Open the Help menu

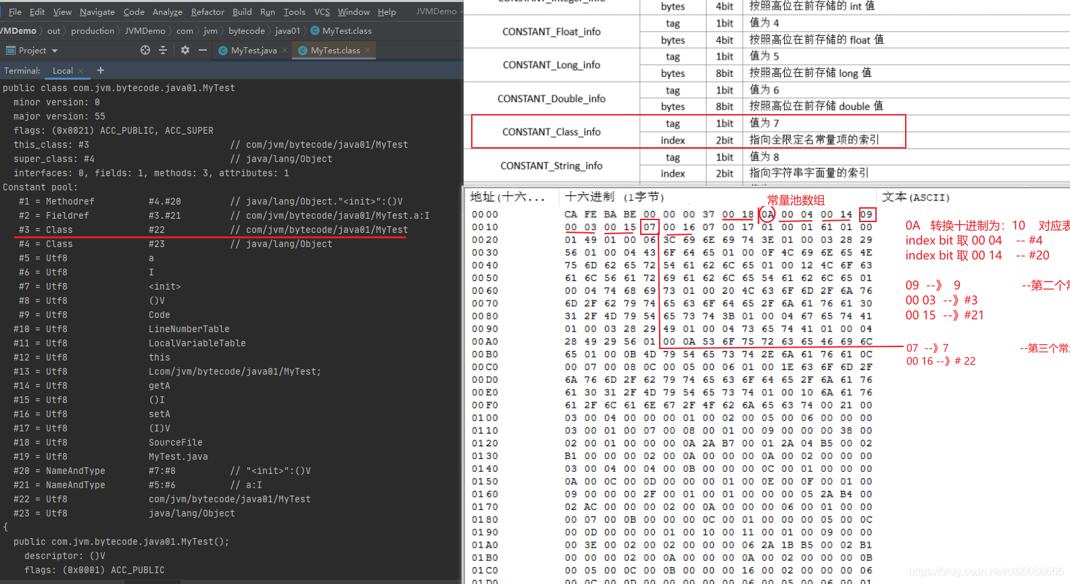point(387,11)
